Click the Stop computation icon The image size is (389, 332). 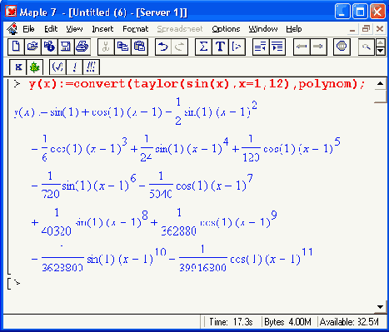pyautogui.click(x=342, y=47)
